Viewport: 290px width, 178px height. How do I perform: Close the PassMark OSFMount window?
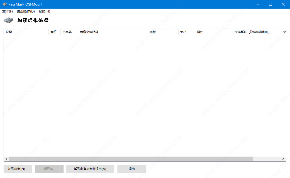tap(283, 4)
